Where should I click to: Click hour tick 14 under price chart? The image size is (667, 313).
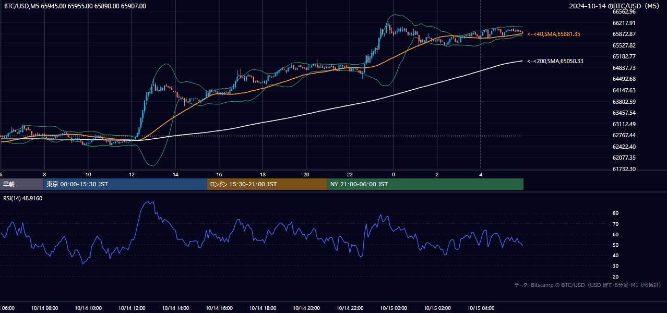point(176,175)
